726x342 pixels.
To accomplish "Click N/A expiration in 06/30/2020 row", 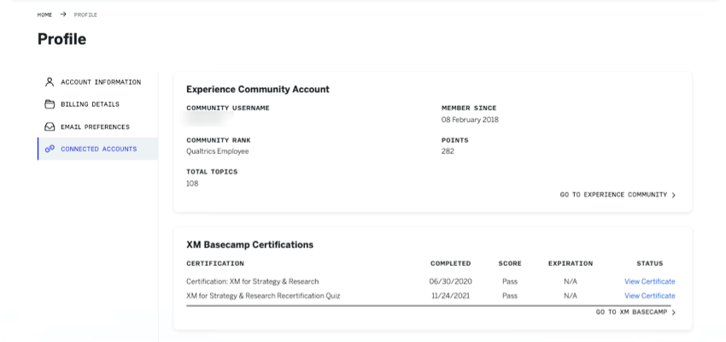I will 571,281.
